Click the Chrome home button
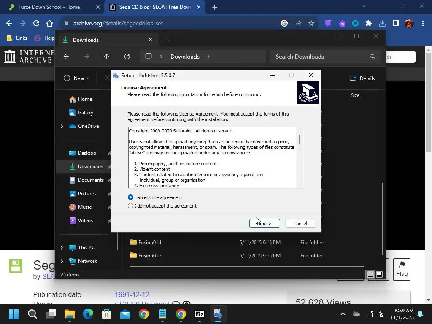 point(50,23)
